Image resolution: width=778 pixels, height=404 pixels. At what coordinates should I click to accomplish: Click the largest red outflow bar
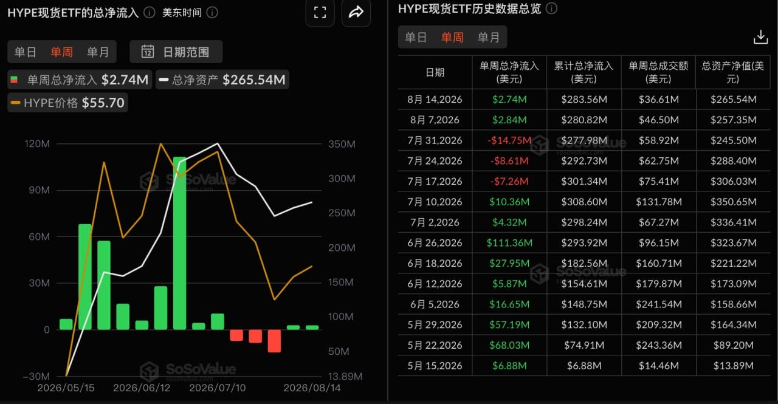274,341
